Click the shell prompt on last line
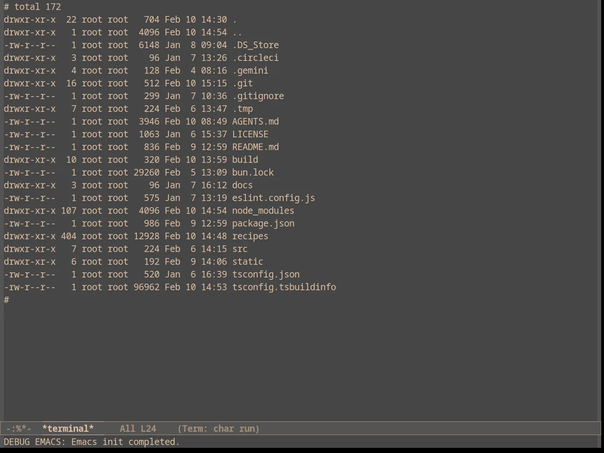Screen dimensions: 604x453 point(7,300)
